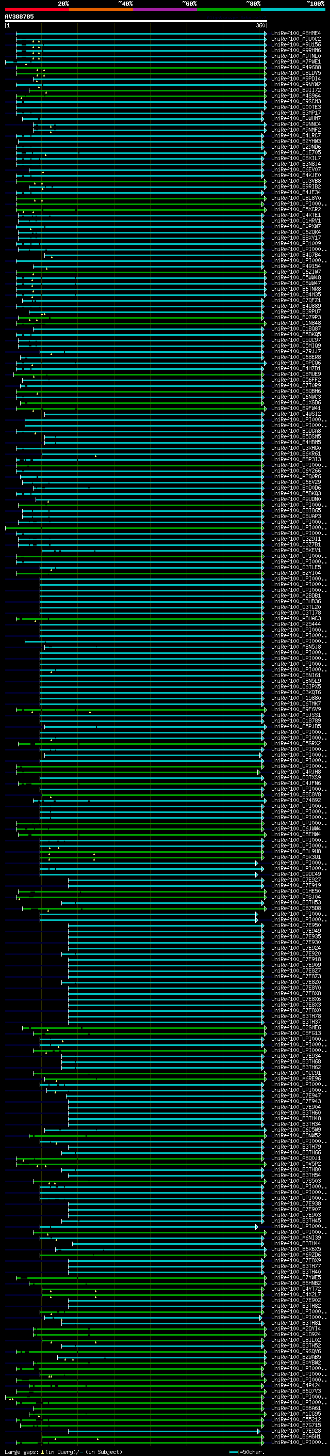330x1456 pixels.
Task: Select the UniRef100_Q2GME6 label
Action: click(296, 1027)
